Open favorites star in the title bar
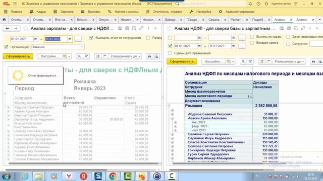 (x=266, y=4)
